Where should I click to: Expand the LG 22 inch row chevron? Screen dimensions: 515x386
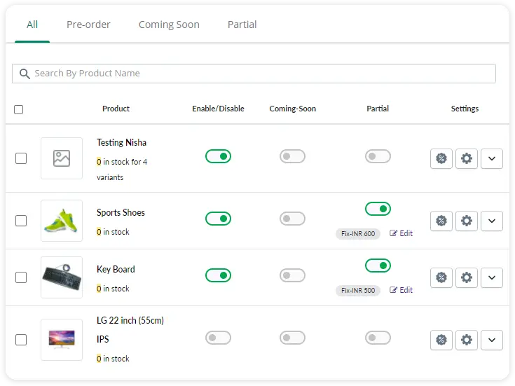pyautogui.click(x=492, y=340)
